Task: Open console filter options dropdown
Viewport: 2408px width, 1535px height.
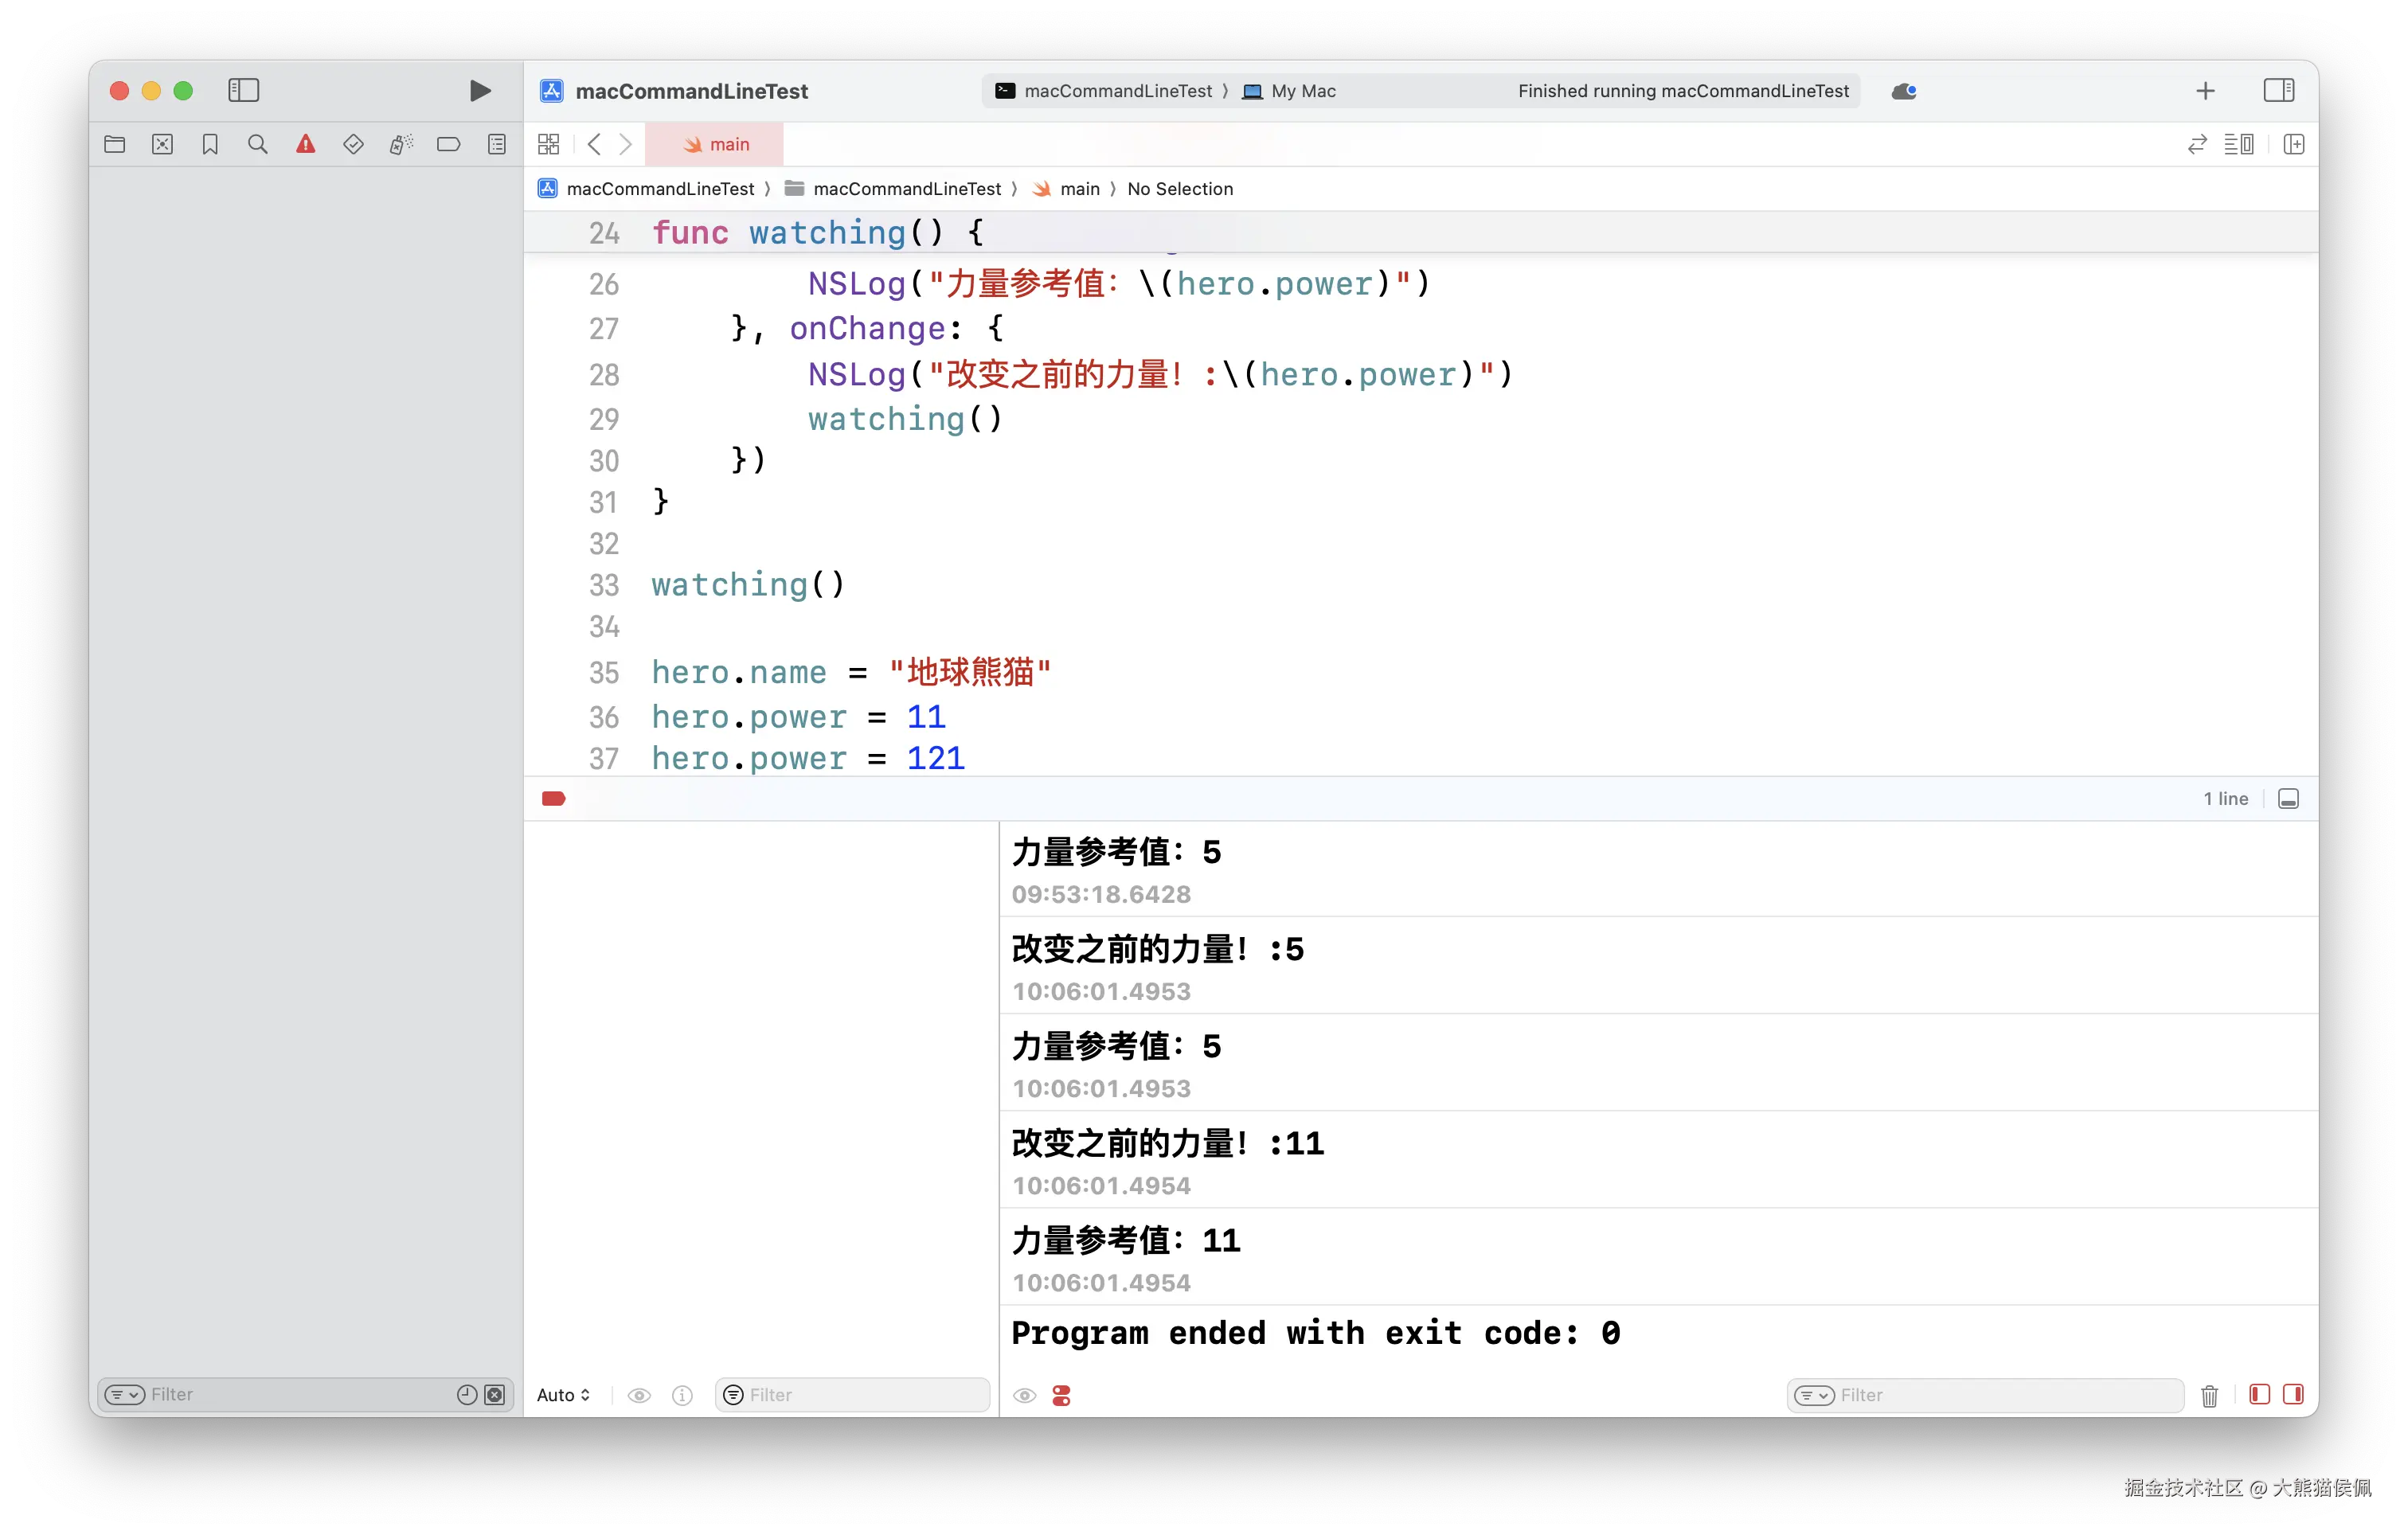Action: (1813, 1395)
